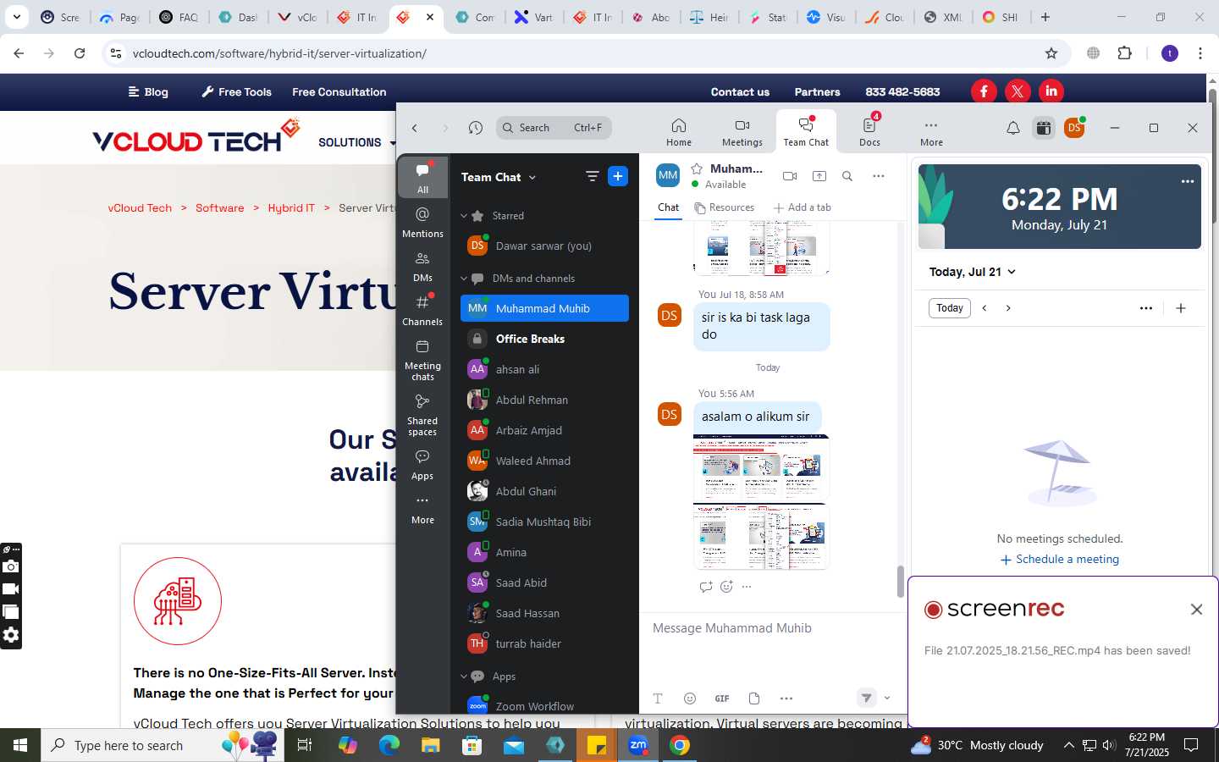Viewport: 1219px width, 762px height.
Task: Click the share screen icon in chat header
Action: tap(819, 176)
